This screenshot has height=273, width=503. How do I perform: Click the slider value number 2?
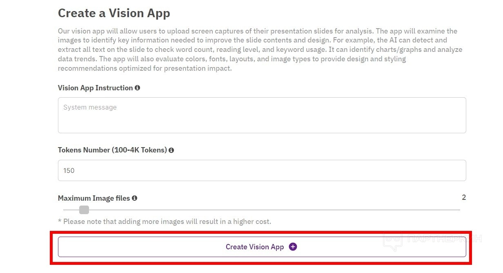tap(464, 198)
